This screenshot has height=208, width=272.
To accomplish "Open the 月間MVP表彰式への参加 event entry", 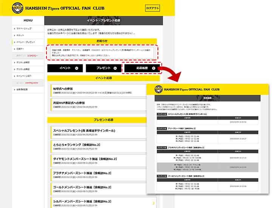I will pyautogui.click(x=99, y=105).
